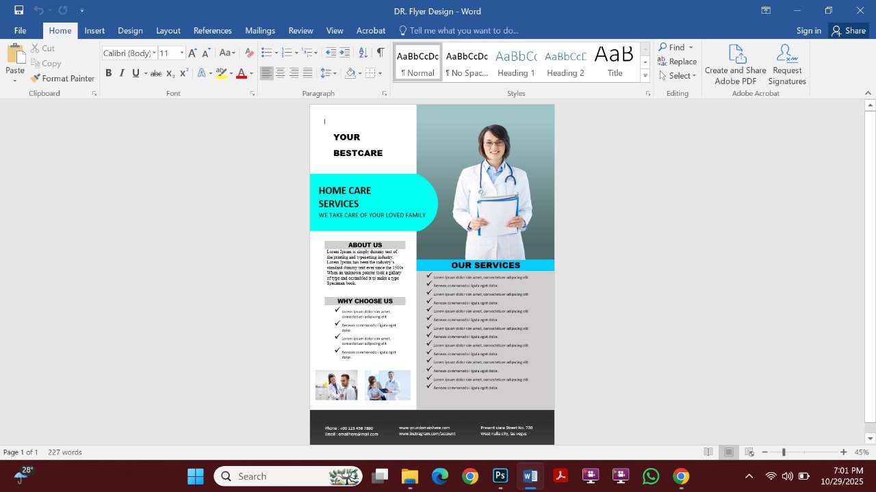Open WhatsApp from the taskbar
This screenshot has width=876, height=492.
(x=650, y=476)
